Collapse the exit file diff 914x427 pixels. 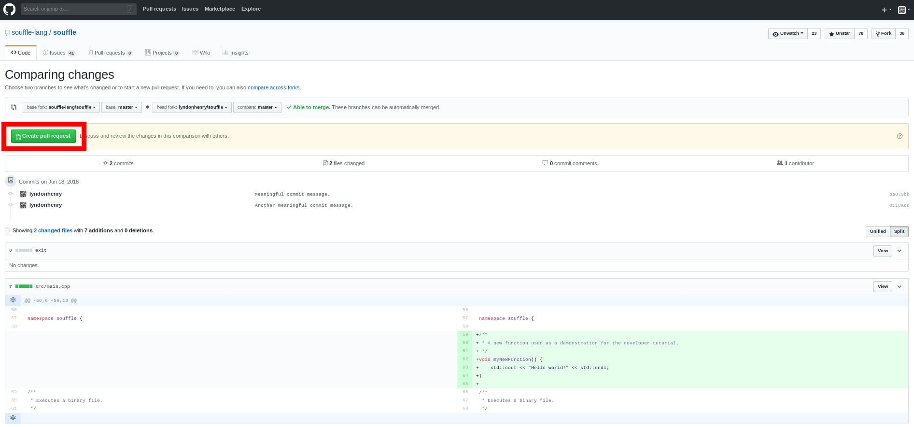(x=900, y=251)
